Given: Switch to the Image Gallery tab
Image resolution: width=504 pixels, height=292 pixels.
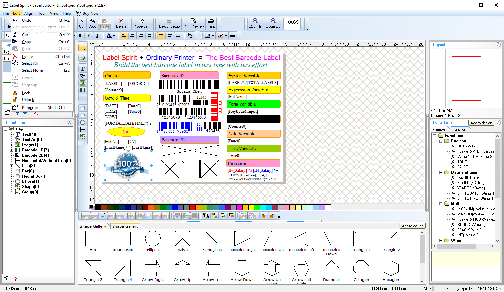Looking at the screenshot, I should coord(93,226).
